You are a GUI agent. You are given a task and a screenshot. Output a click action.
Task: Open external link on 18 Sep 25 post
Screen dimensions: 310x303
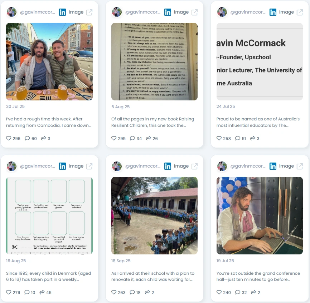(x=194, y=166)
